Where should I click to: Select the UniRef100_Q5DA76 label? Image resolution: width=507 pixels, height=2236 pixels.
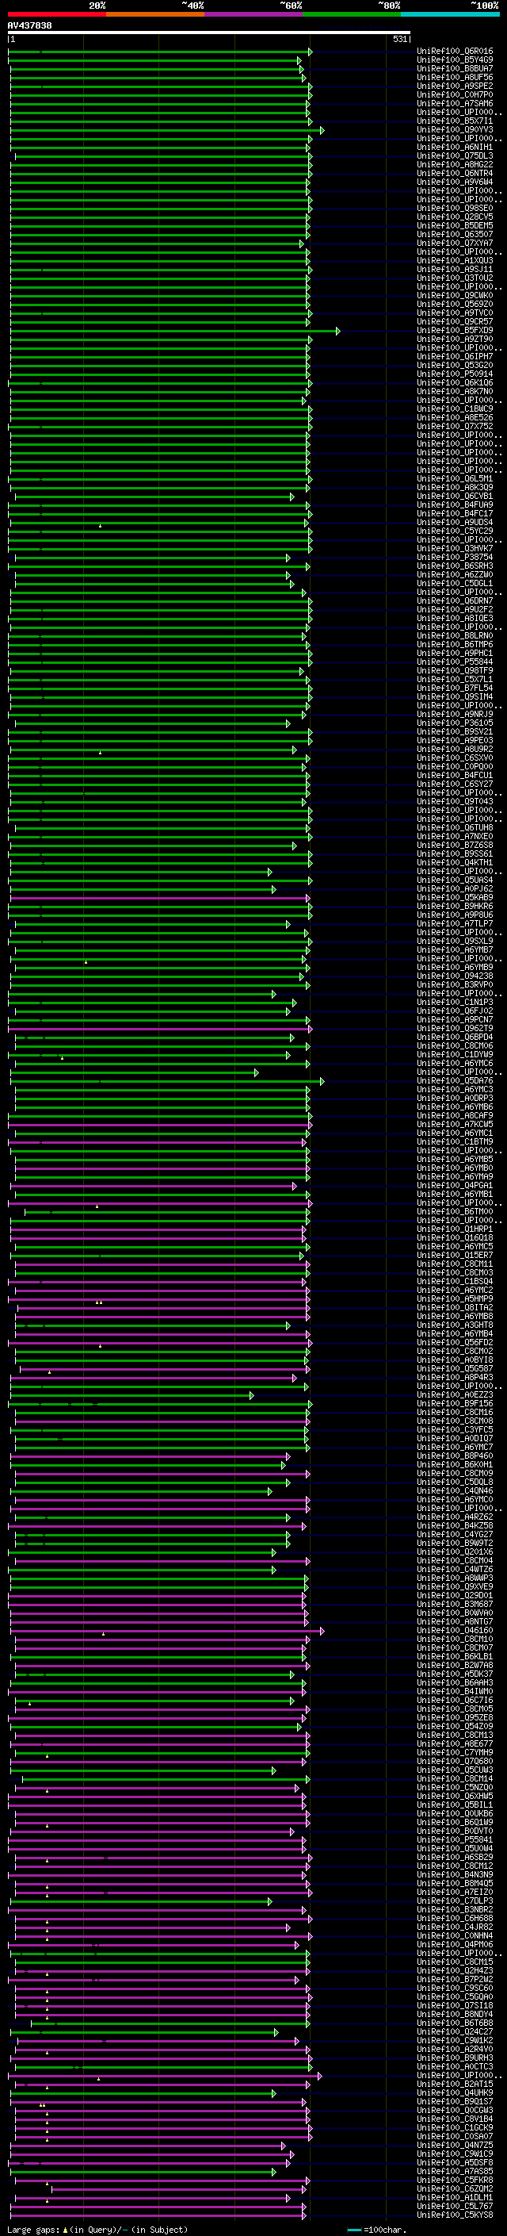[x=455, y=1082]
